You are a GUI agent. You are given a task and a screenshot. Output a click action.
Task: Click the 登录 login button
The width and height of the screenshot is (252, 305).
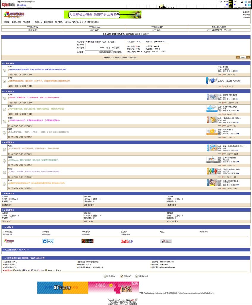click(117, 47)
